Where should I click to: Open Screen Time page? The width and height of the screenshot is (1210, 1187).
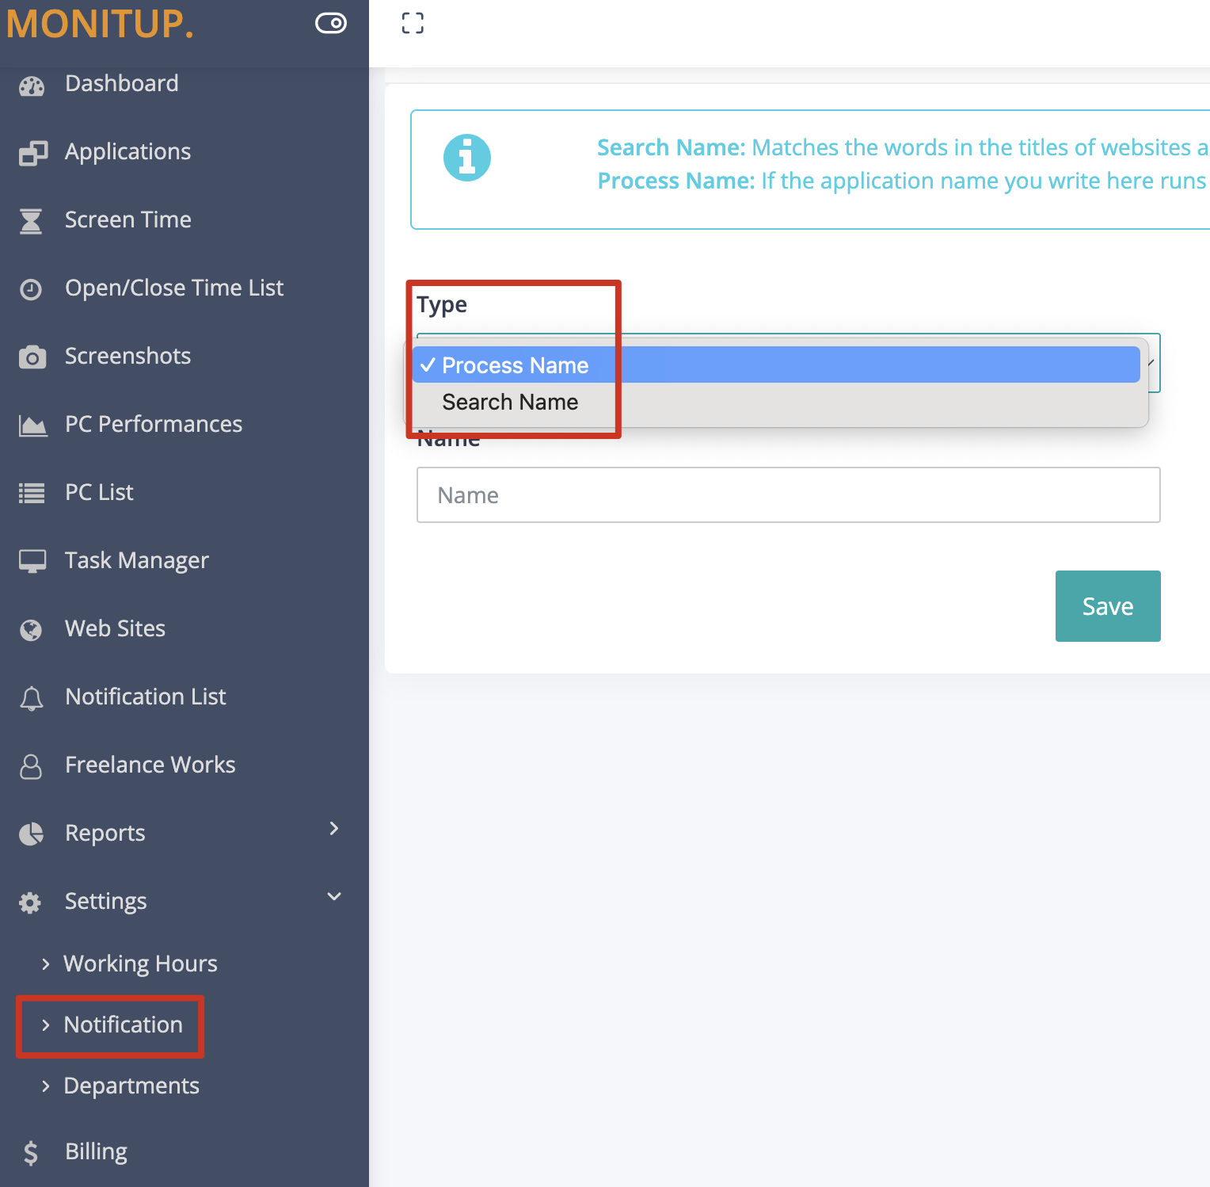127,219
